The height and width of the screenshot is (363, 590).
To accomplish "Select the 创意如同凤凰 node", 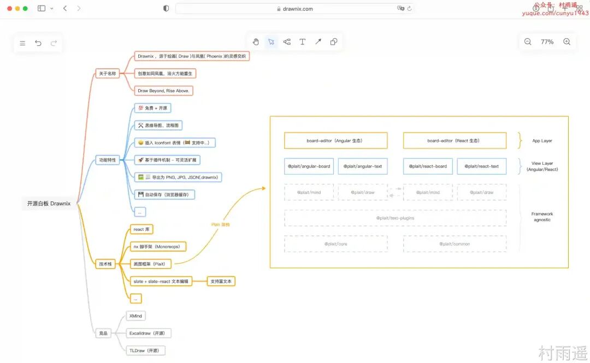I will pos(165,73).
